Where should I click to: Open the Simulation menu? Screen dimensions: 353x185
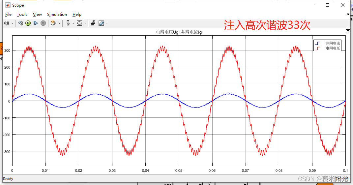click(57, 15)
